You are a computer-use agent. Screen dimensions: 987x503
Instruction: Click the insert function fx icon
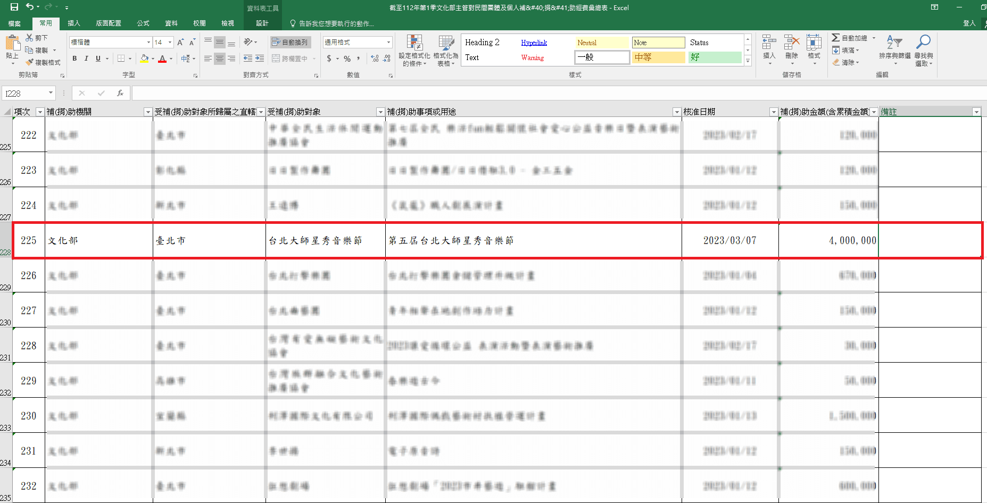coord(120,93)
